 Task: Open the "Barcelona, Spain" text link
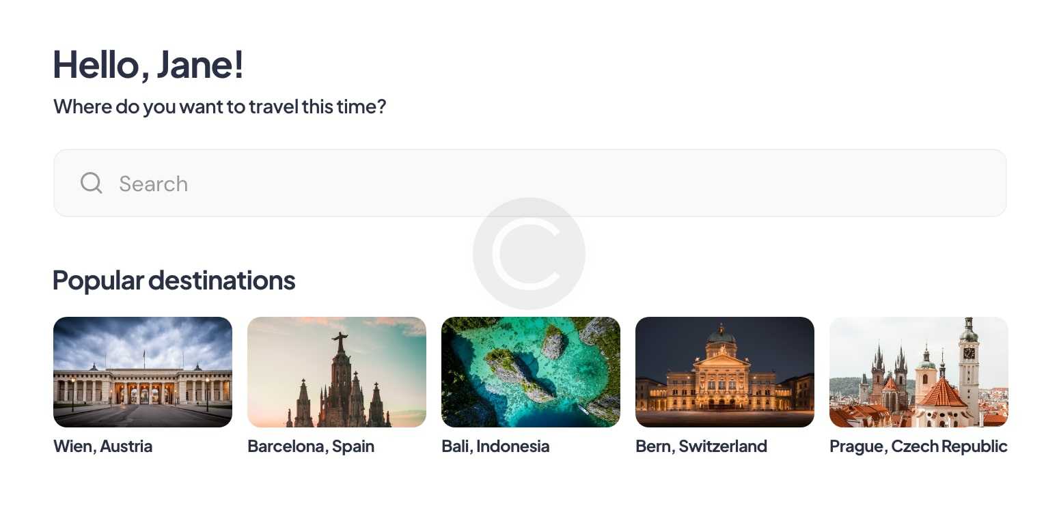tap(311, 447)
